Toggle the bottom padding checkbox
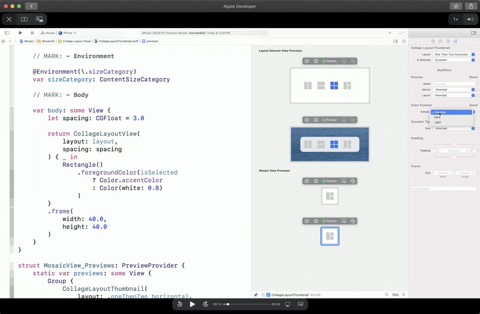This screenshot has width=480, height=314. (x=454, y=157)
